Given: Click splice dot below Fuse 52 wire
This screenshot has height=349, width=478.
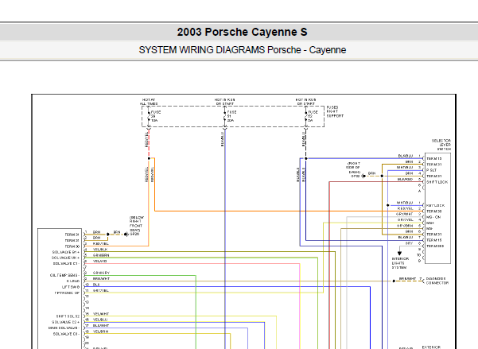Looking at the screenshot, I should tap(305, 158).
